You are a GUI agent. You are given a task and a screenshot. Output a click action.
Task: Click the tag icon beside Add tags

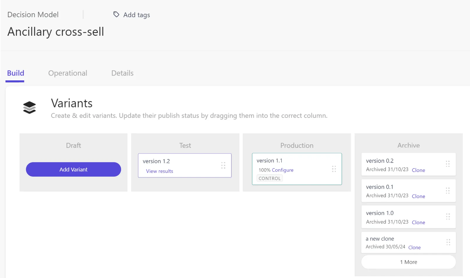click(x=116, y=14)
